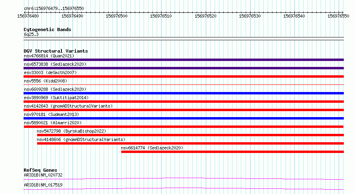Select the DGV Structural Variants track title
Image resolution: width=355 pixels, height=194 pixels.
coord(56,51)
